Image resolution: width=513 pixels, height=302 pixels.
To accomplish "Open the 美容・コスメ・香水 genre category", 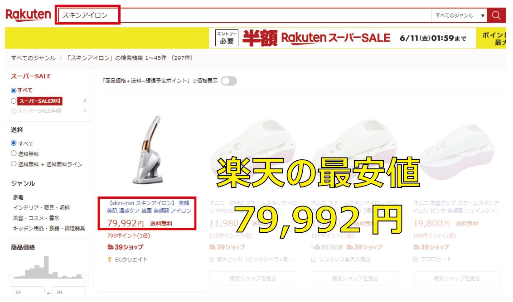I will point(36,218).
